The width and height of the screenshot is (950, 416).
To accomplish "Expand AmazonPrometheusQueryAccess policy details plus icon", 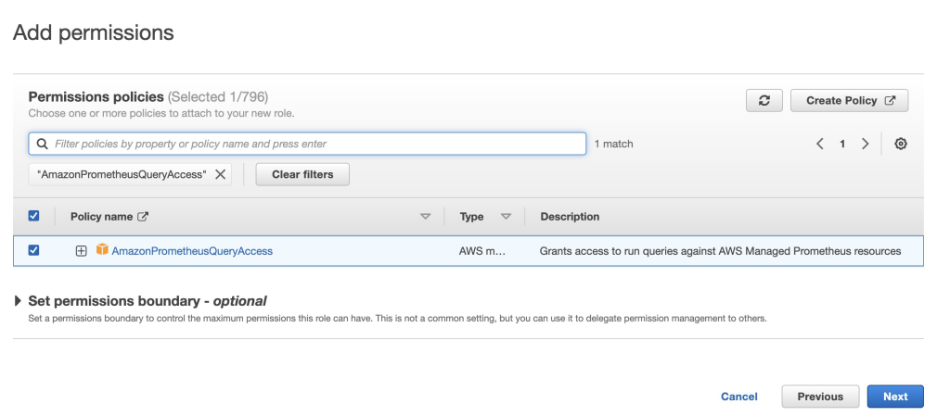I will [82, 251].
